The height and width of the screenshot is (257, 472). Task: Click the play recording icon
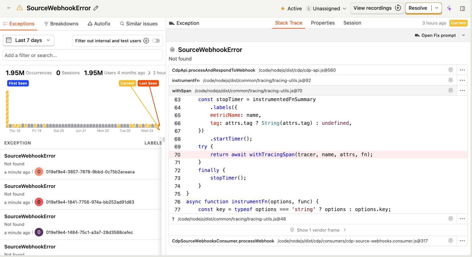[x=398, y=8]
